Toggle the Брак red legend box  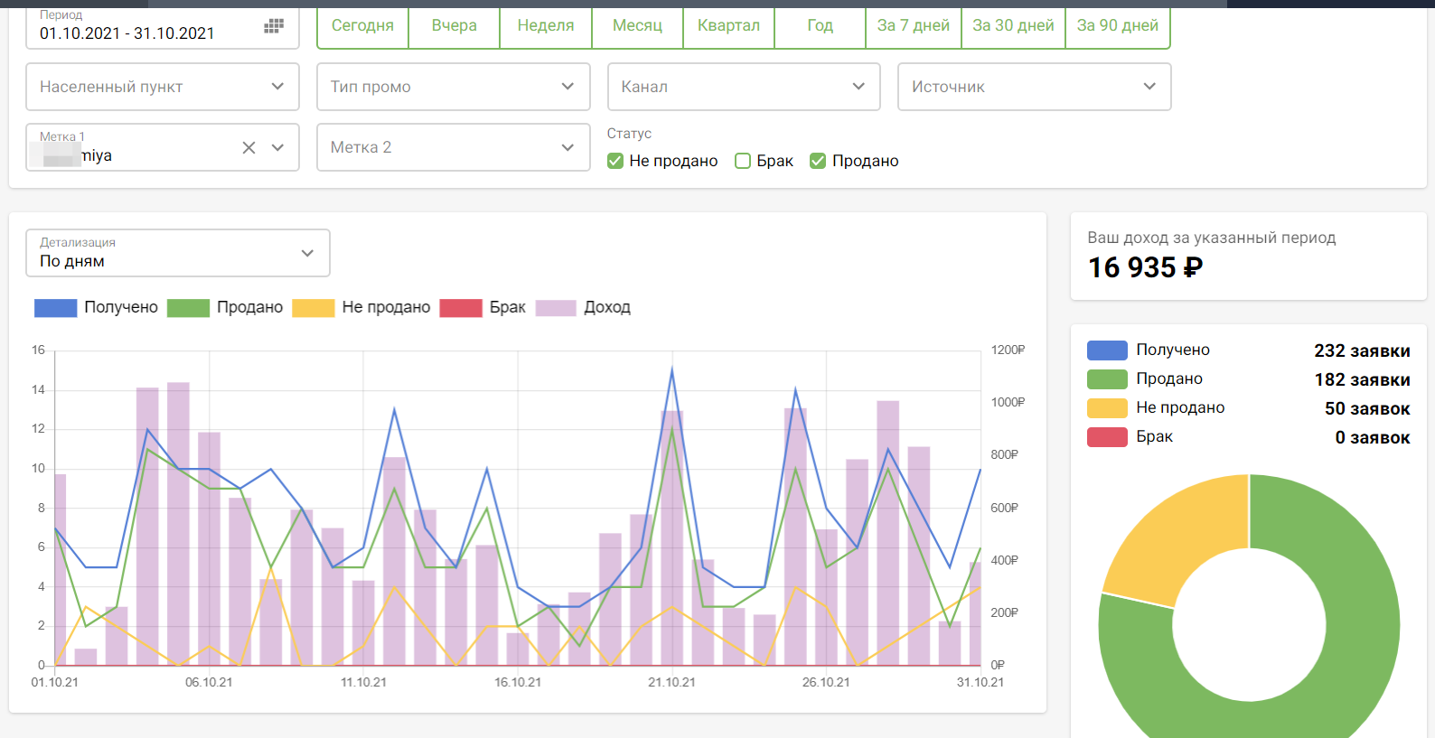click(460, 308)
